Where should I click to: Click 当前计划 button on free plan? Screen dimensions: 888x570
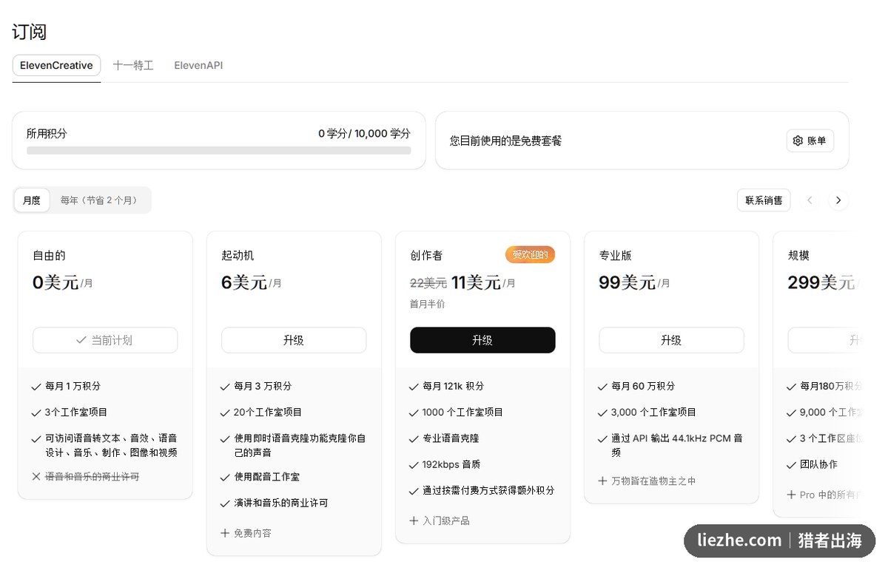coord(105,340)
